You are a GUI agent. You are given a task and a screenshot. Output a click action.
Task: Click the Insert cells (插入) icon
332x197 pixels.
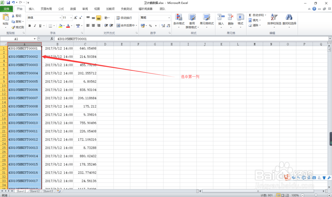tap(221, 17)
